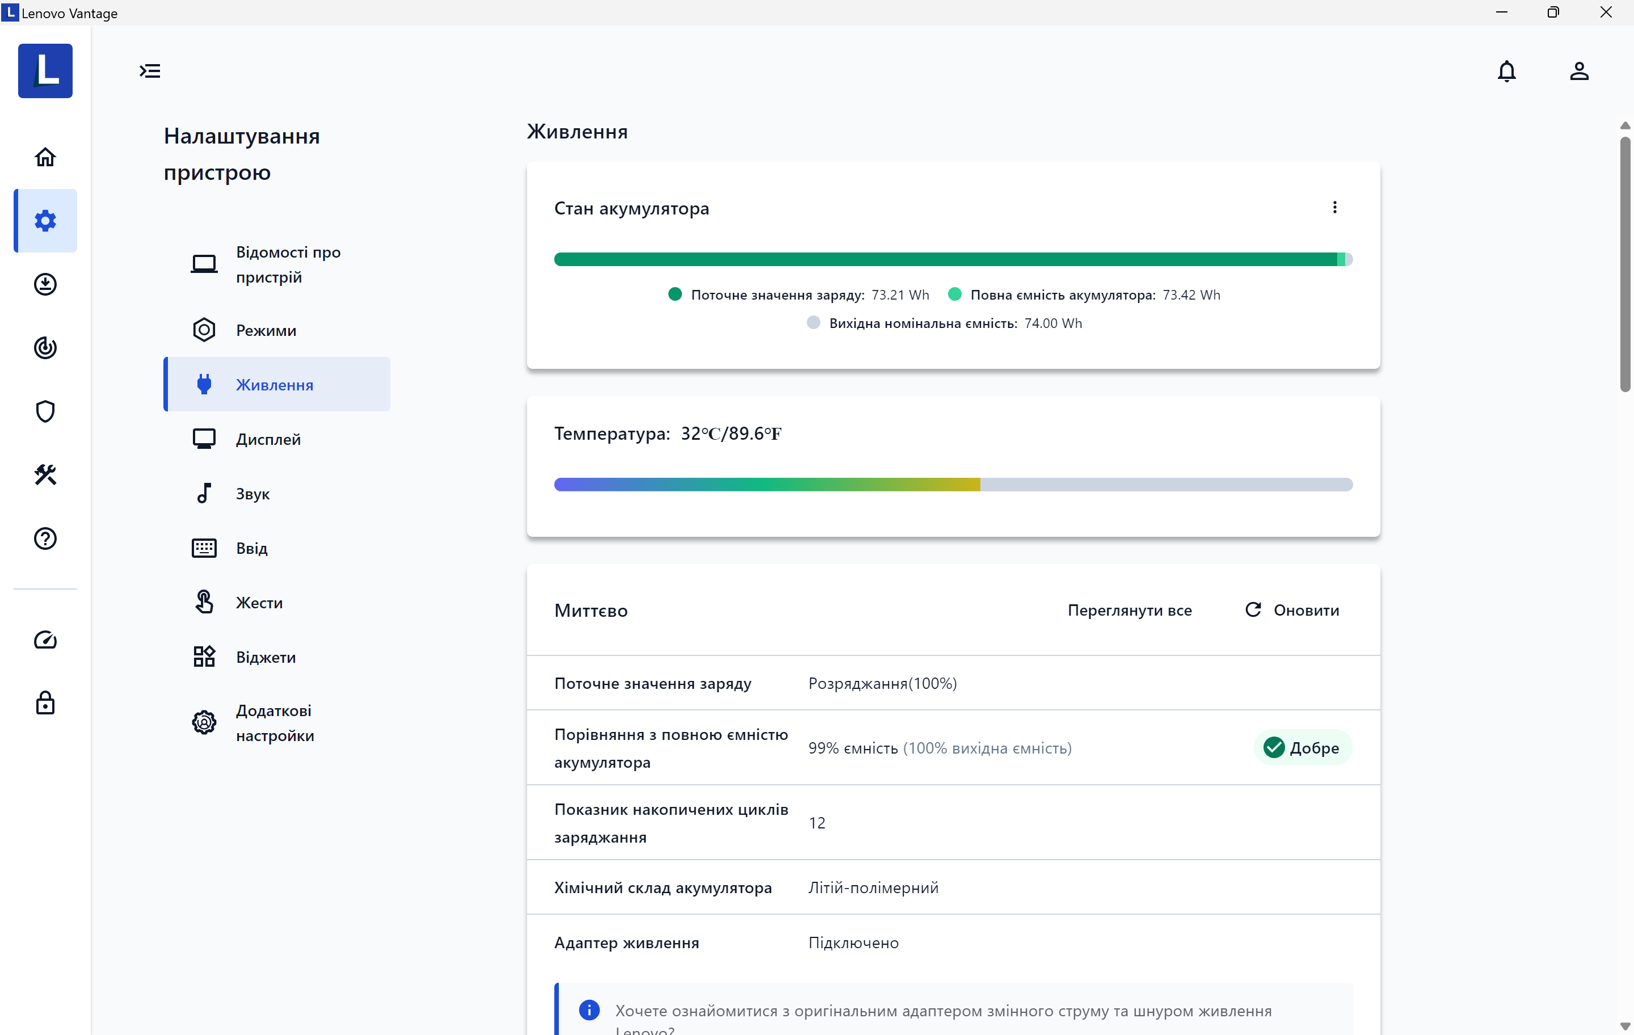Open Додаткові настройки section
The height and width of the screenshot is (1035, 1634).
274,723
